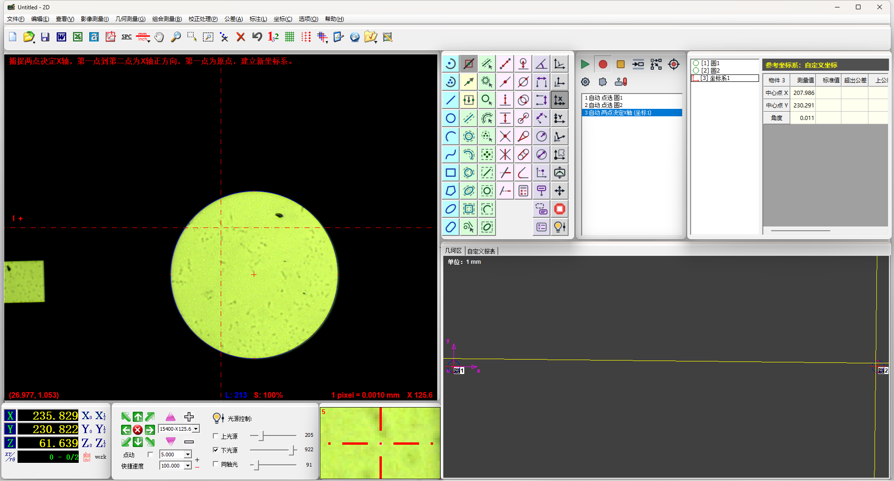The image size is (894, 481).
Task: Click the red stop motion button
Action: coord(137,430)
